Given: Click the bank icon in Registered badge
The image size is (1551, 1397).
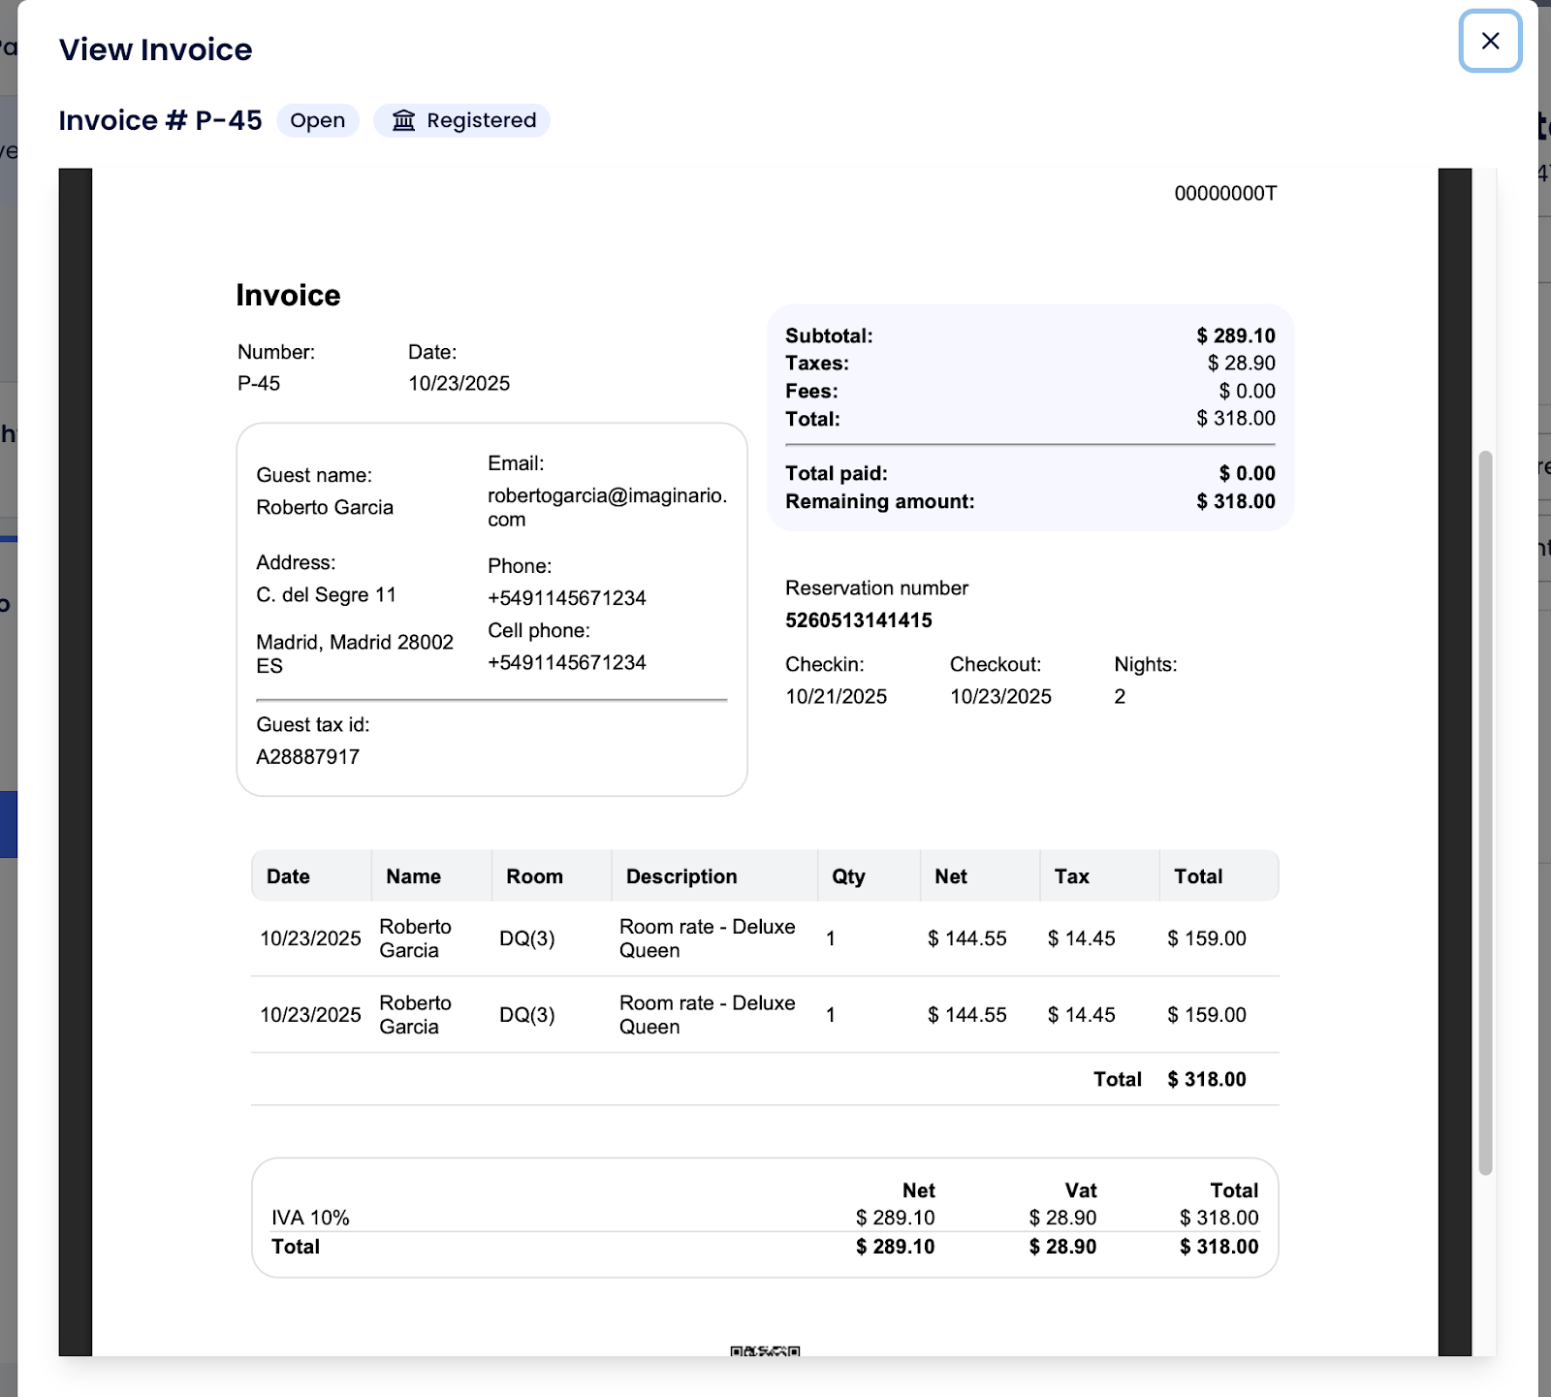Looking at the screenshot, I should tap(403, 120).
